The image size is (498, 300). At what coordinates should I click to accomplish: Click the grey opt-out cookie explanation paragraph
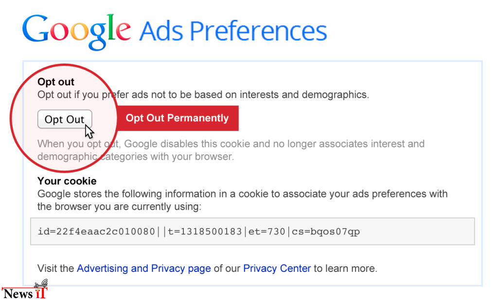click(231, 150)
